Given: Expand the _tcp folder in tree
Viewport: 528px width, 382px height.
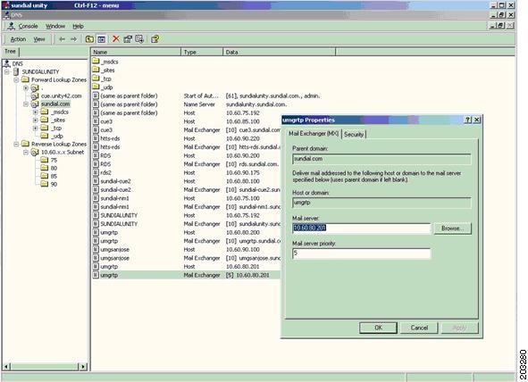Looking at the screenshot, I should [36, 129].
